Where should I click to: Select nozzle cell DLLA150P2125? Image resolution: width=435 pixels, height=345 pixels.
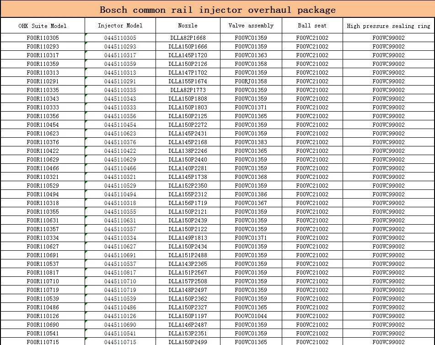pos(188,116)
